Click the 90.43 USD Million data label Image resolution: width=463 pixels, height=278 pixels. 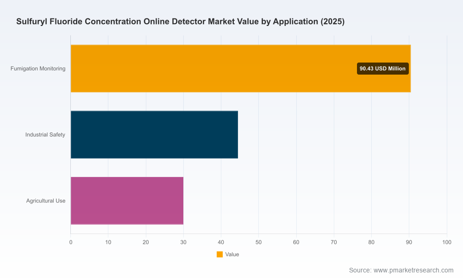click(383, 69)
